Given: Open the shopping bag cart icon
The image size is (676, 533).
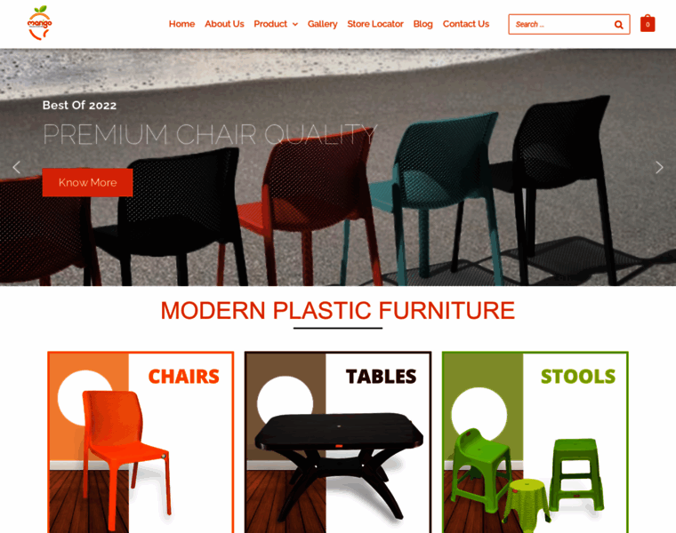Looking at the screenshot, I should pos(648,24).
